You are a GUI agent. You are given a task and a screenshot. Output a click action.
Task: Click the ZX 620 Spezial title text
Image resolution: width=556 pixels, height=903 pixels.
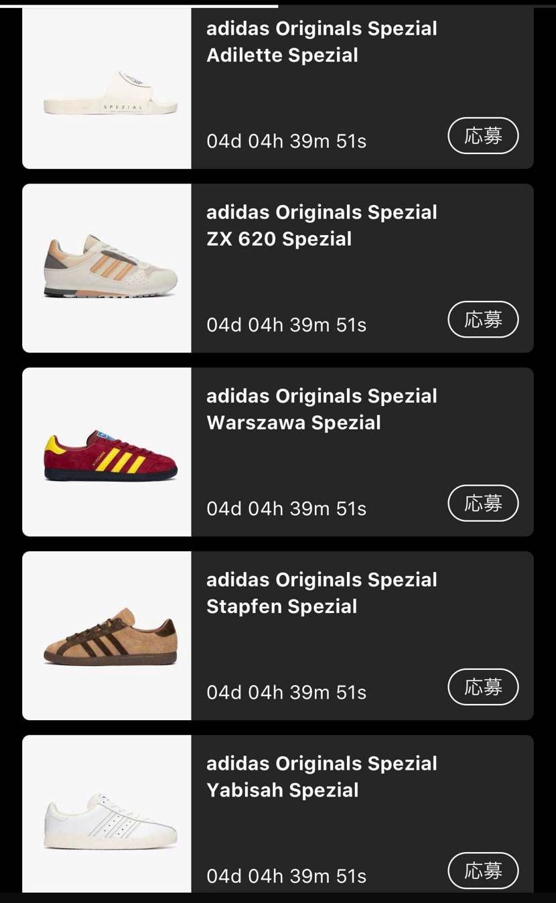tap(322, 225)
